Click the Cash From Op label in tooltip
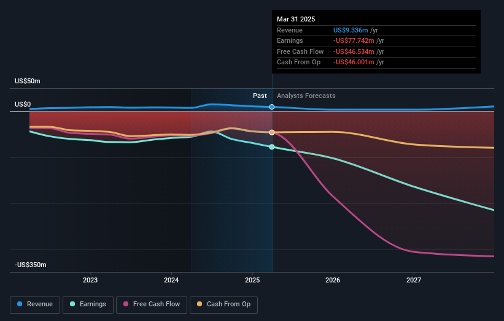 (x=298, y=62)
